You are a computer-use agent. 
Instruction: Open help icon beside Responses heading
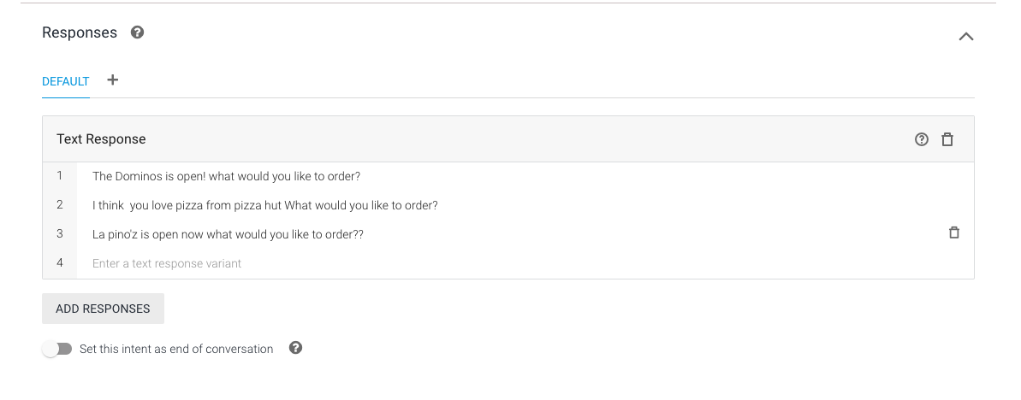137,32
